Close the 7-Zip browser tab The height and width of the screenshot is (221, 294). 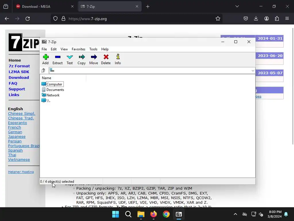pos(137,6)
